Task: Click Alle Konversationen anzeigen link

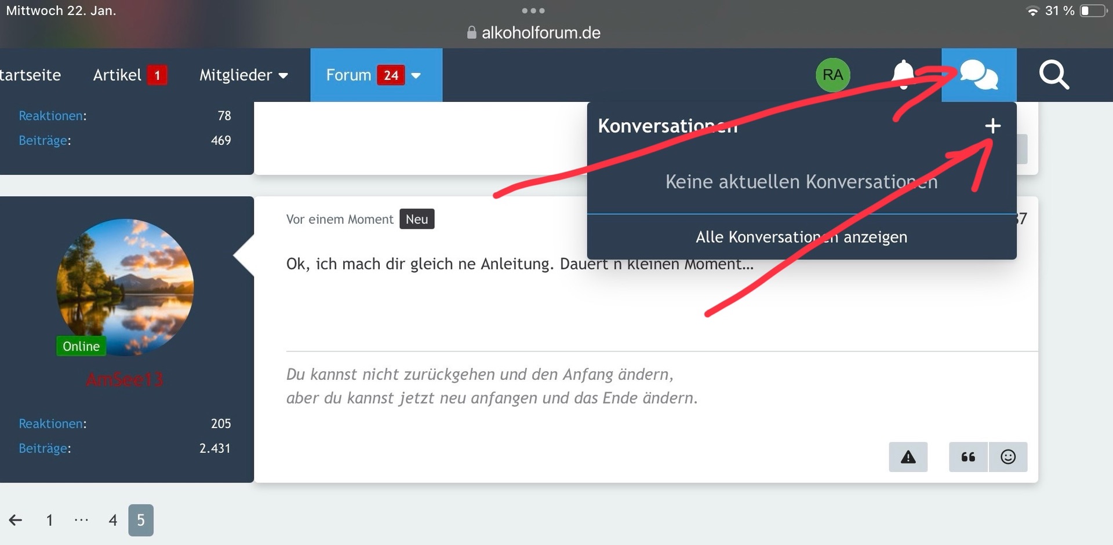Action: [801, 237]
